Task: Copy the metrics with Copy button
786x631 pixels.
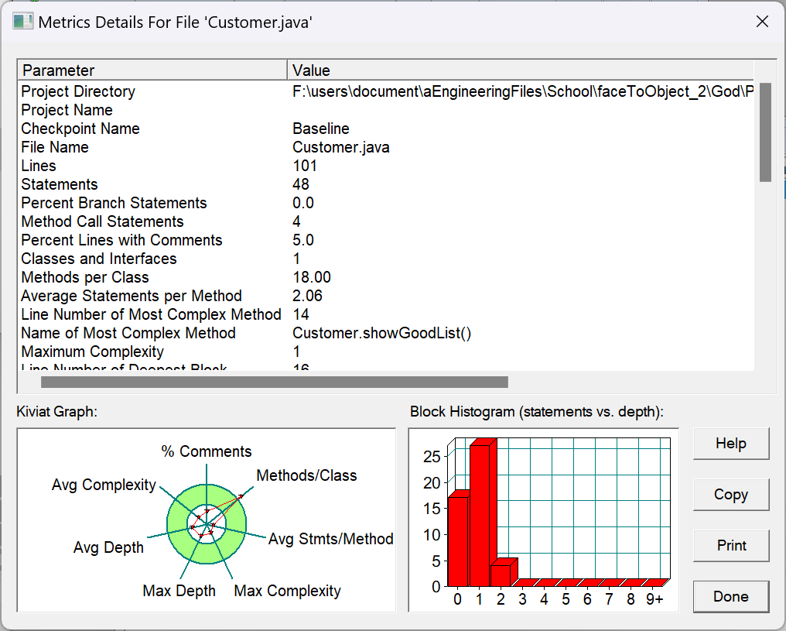Action: point(731,495)
